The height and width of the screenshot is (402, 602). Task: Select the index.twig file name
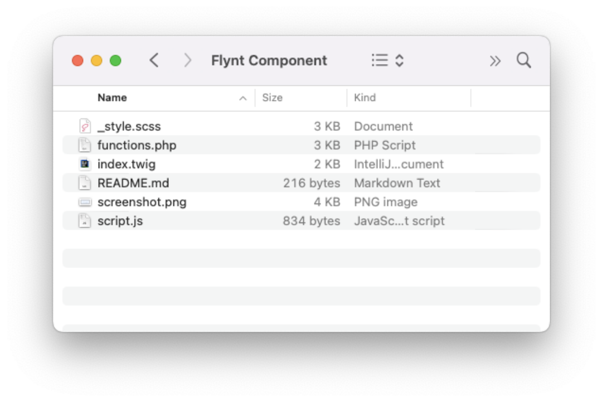127,164
